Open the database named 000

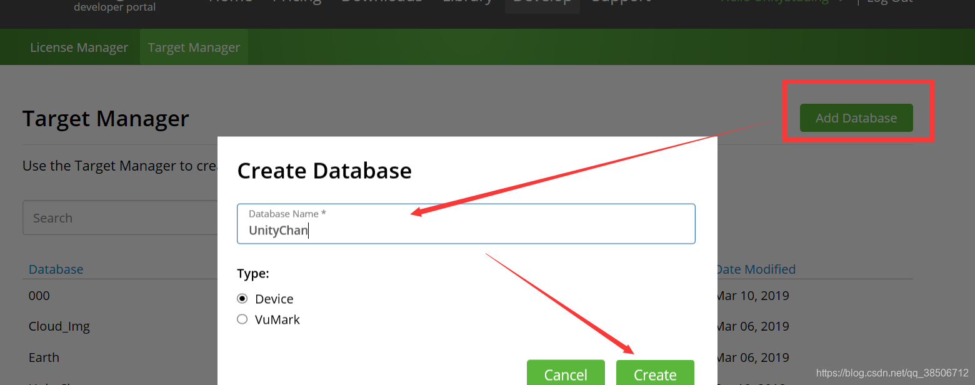(39, 296)
